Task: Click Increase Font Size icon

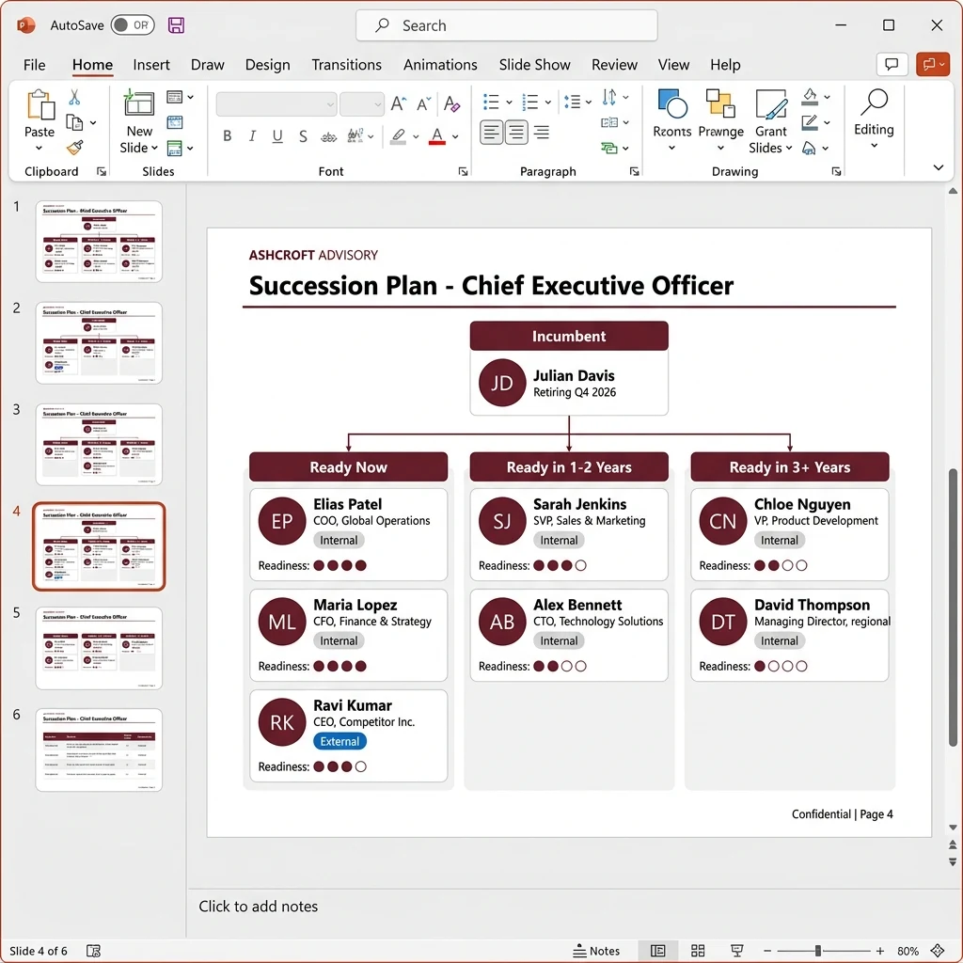Action: tap(398, 103)
